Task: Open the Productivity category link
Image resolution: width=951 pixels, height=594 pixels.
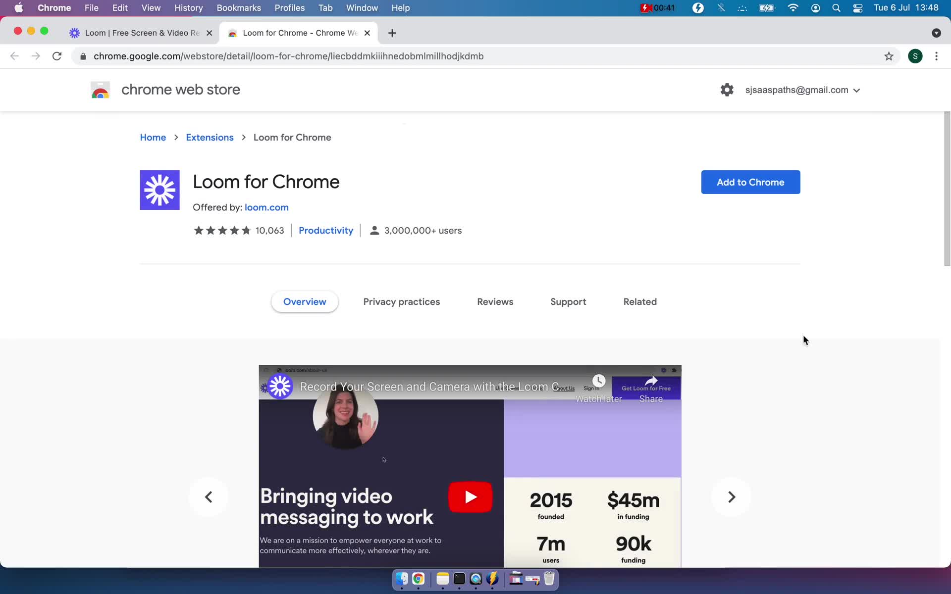Action: coord(326,230)
